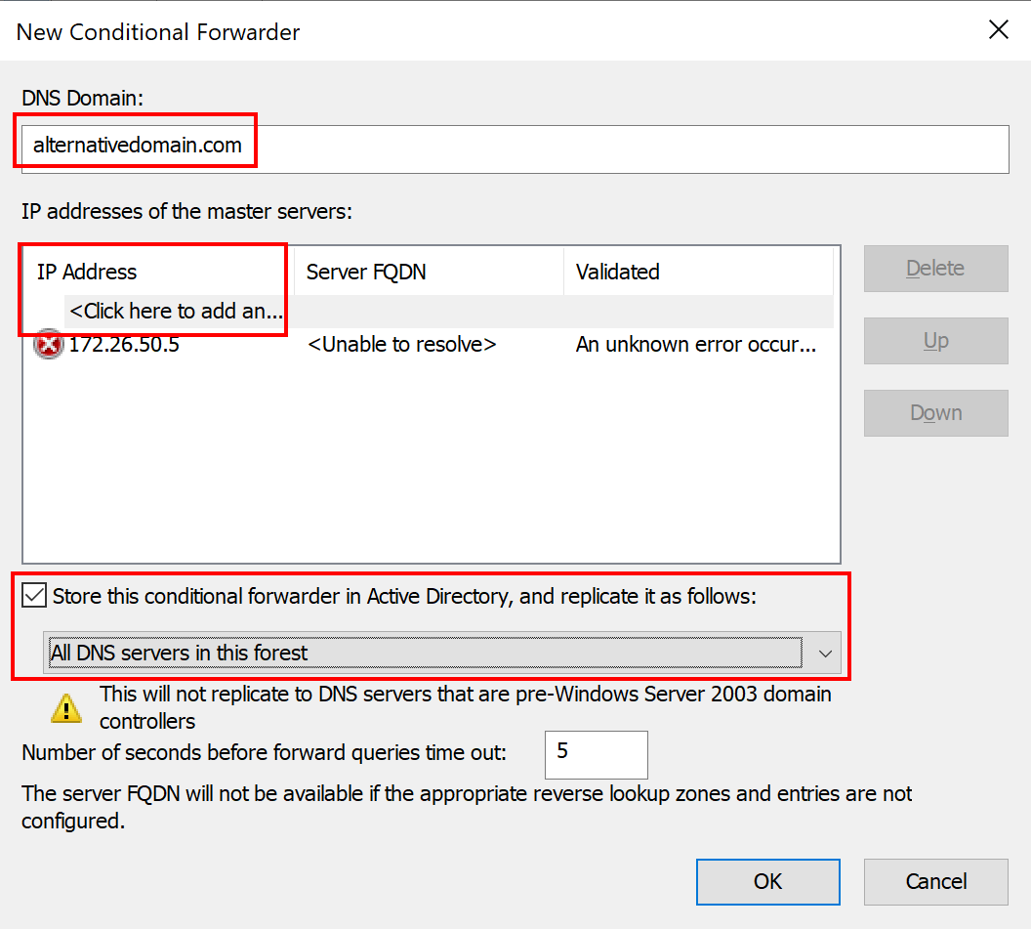Select Click here to add an IP Address
This screenshot has width=1031, height=929.
pos(175,311)
